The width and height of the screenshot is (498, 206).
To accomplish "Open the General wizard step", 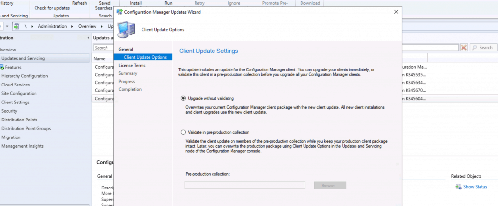I will (126, 49).
